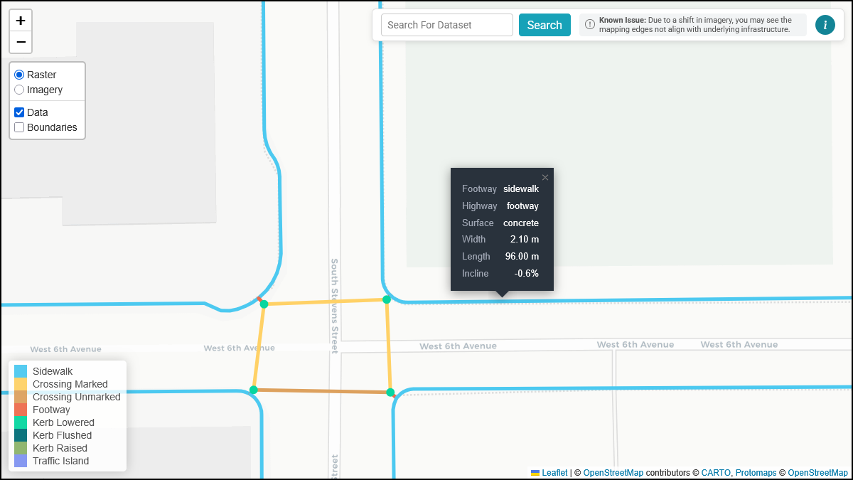
Task: Close the sidewalk details popup
Action: pyautogui.click(x=545, y=177)
